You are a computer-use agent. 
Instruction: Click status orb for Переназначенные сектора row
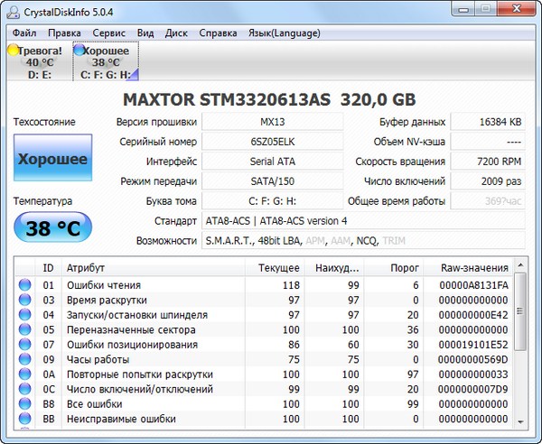[x=24, y=330]
